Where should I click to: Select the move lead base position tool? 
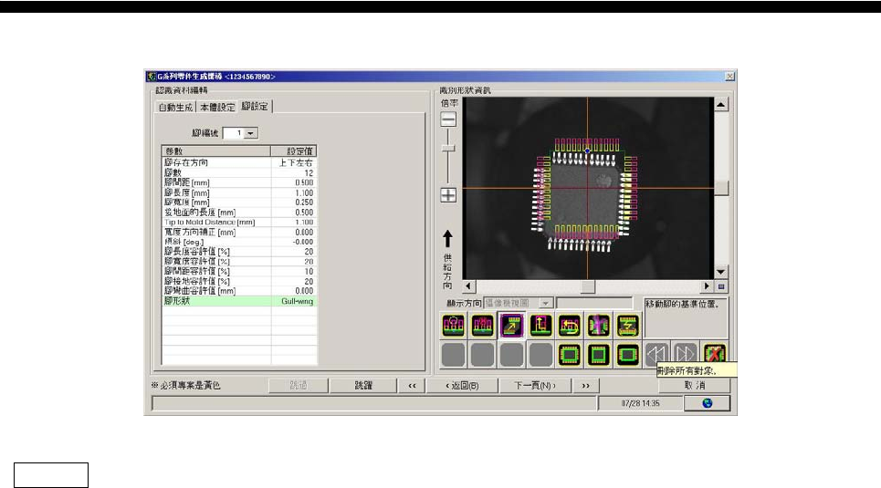[x=511, y=326]
